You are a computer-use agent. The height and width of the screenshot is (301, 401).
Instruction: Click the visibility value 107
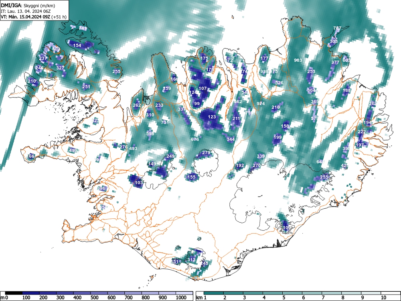coord(203,88)
